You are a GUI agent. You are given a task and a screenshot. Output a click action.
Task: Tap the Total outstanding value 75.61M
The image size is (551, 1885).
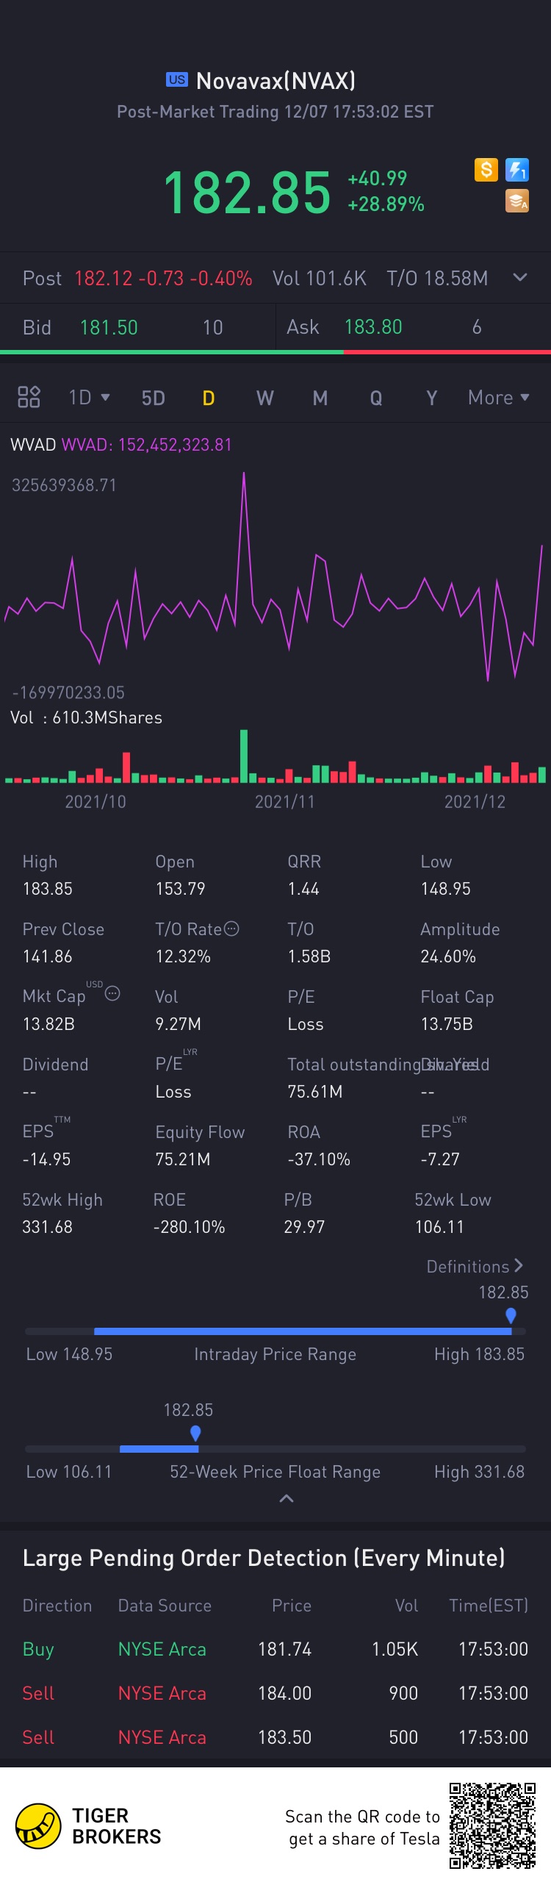pyautogui.click(x=315, y=1092)
